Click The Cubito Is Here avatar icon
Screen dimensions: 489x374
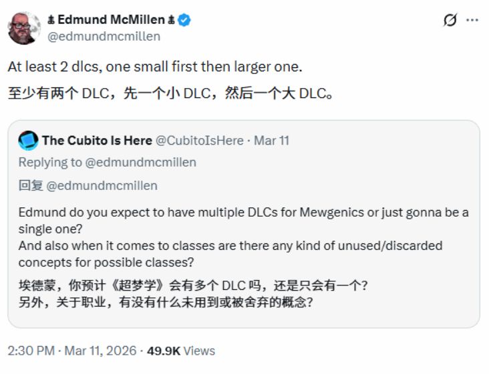[x=28, y=141]
